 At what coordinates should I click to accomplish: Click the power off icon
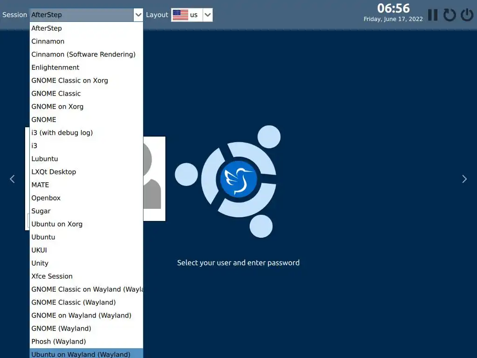tap(467, 15)
